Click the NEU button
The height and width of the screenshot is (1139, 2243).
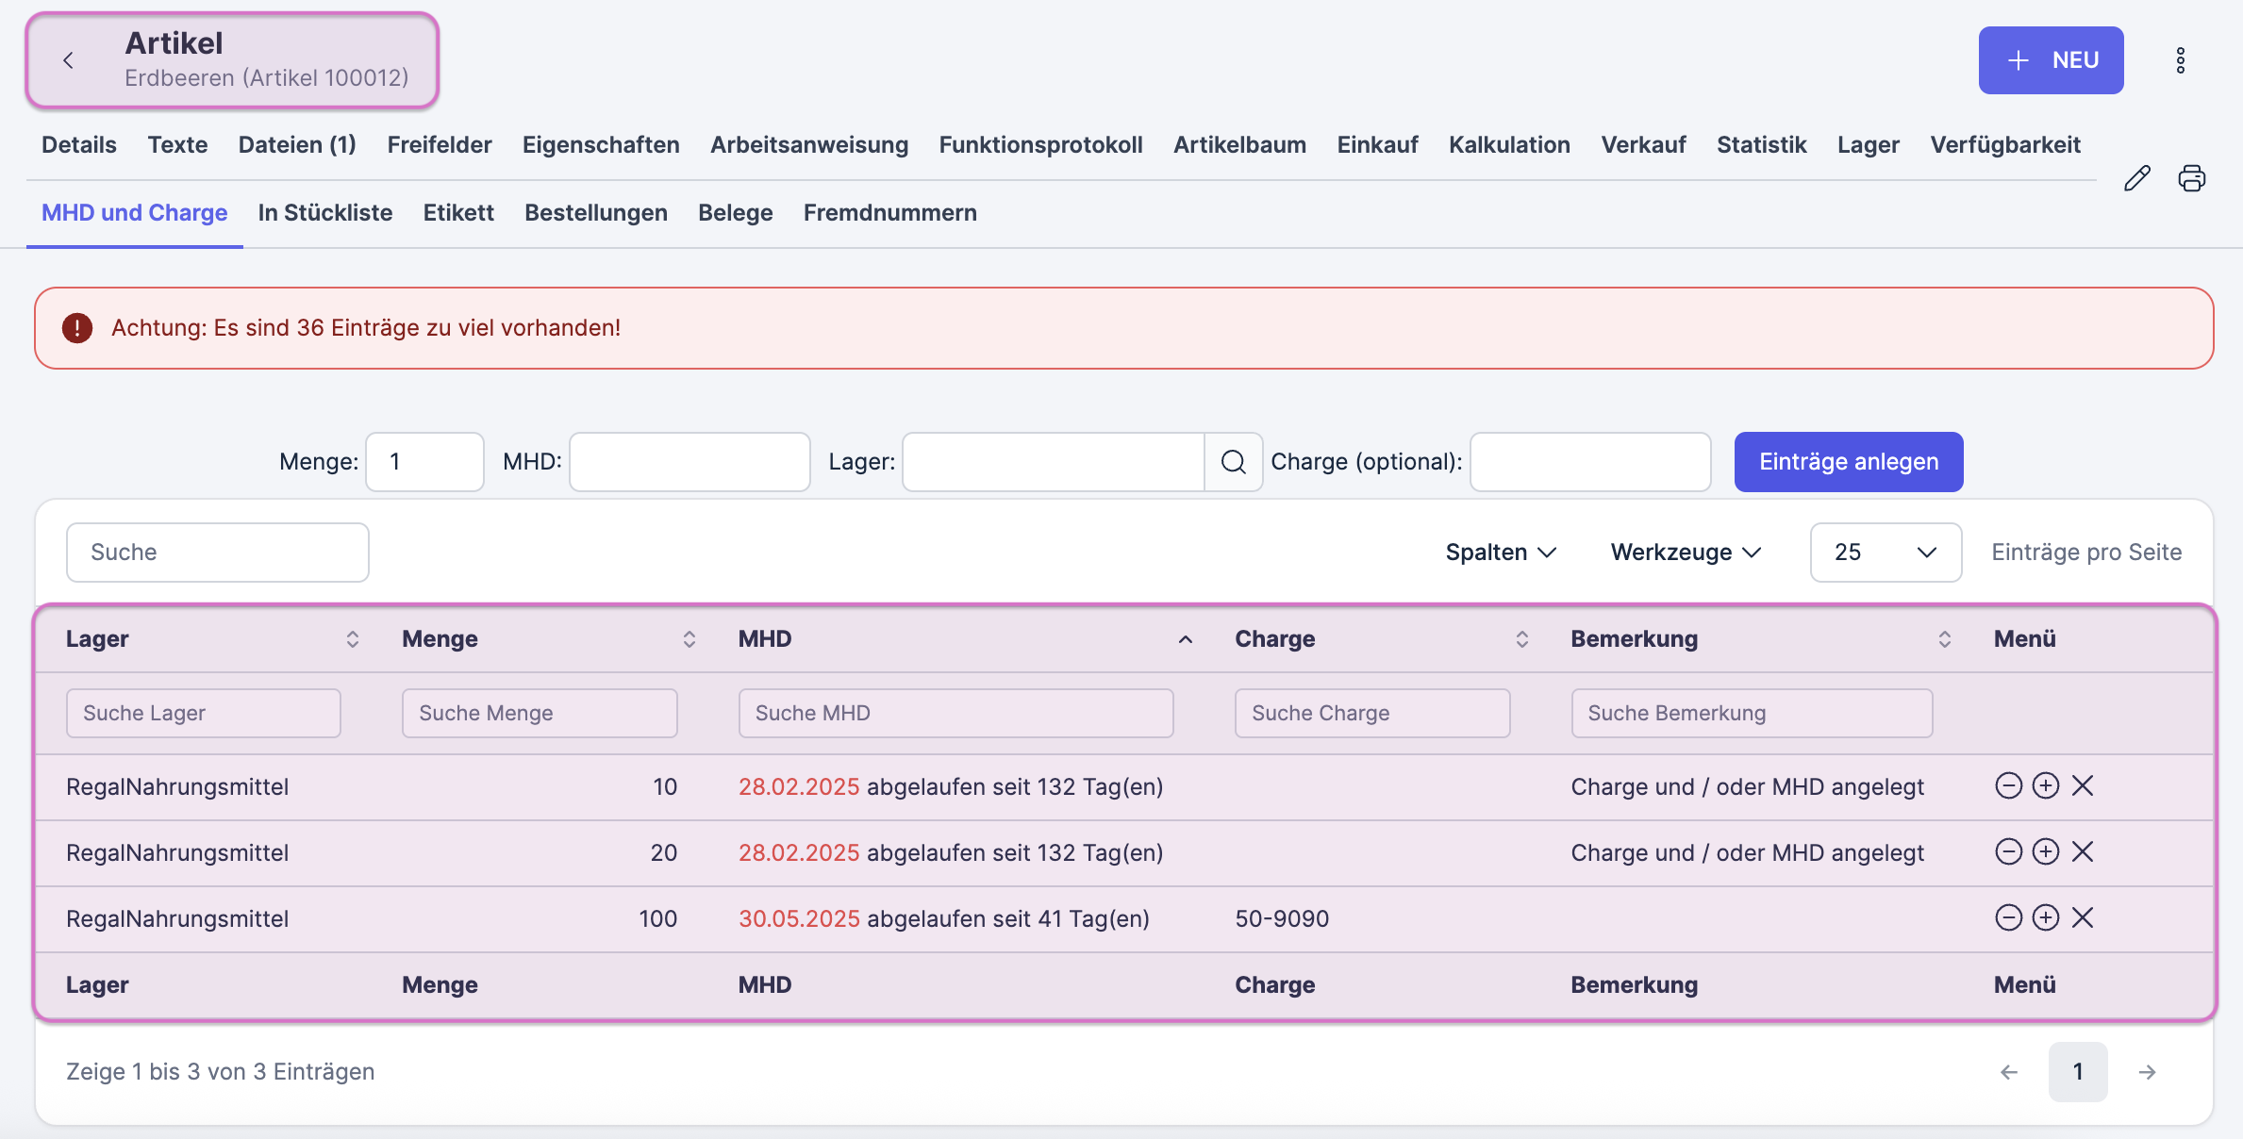point(2051,60)
